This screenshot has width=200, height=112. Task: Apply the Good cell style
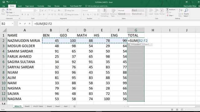124,14
